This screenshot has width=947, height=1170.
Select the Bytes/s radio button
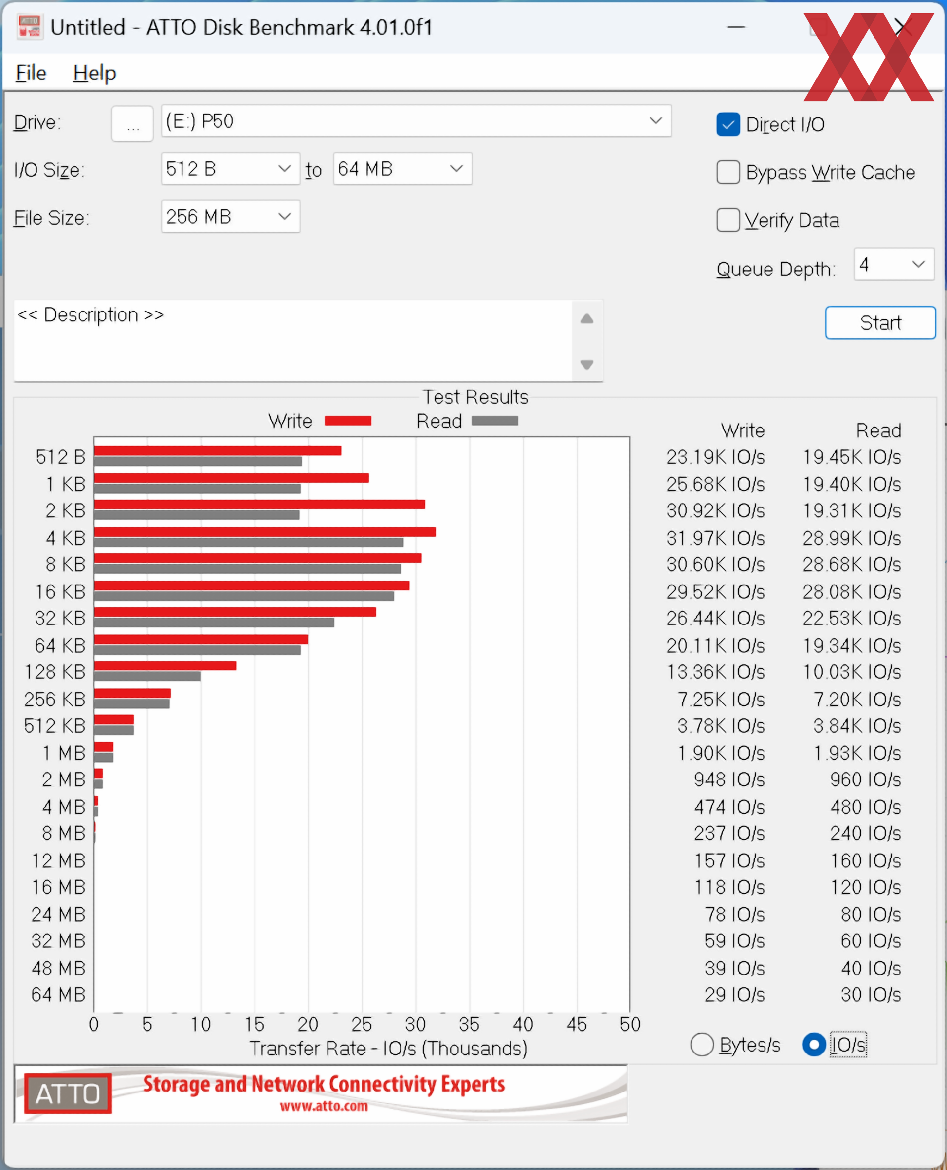click(701, 1045)
